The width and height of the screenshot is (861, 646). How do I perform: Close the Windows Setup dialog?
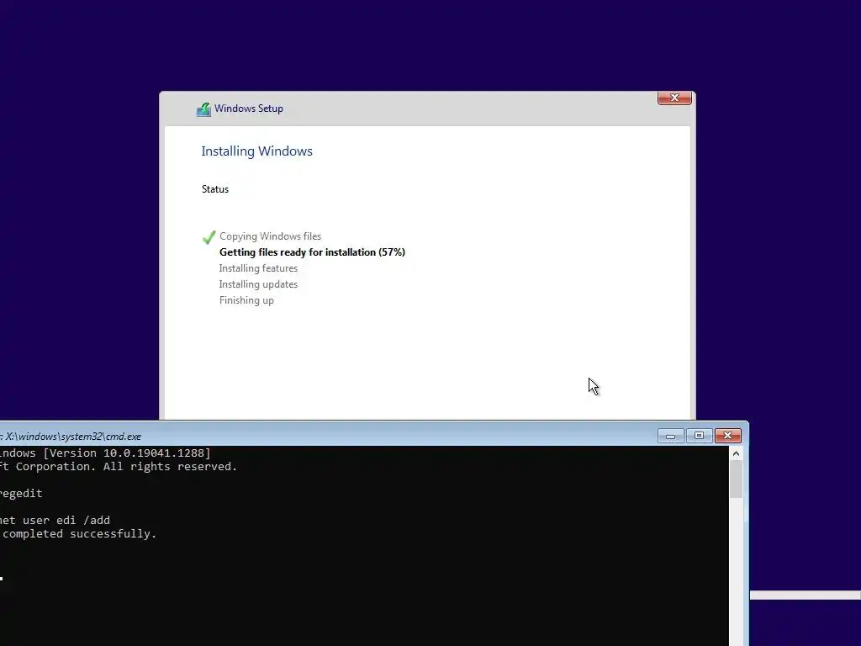674,98
